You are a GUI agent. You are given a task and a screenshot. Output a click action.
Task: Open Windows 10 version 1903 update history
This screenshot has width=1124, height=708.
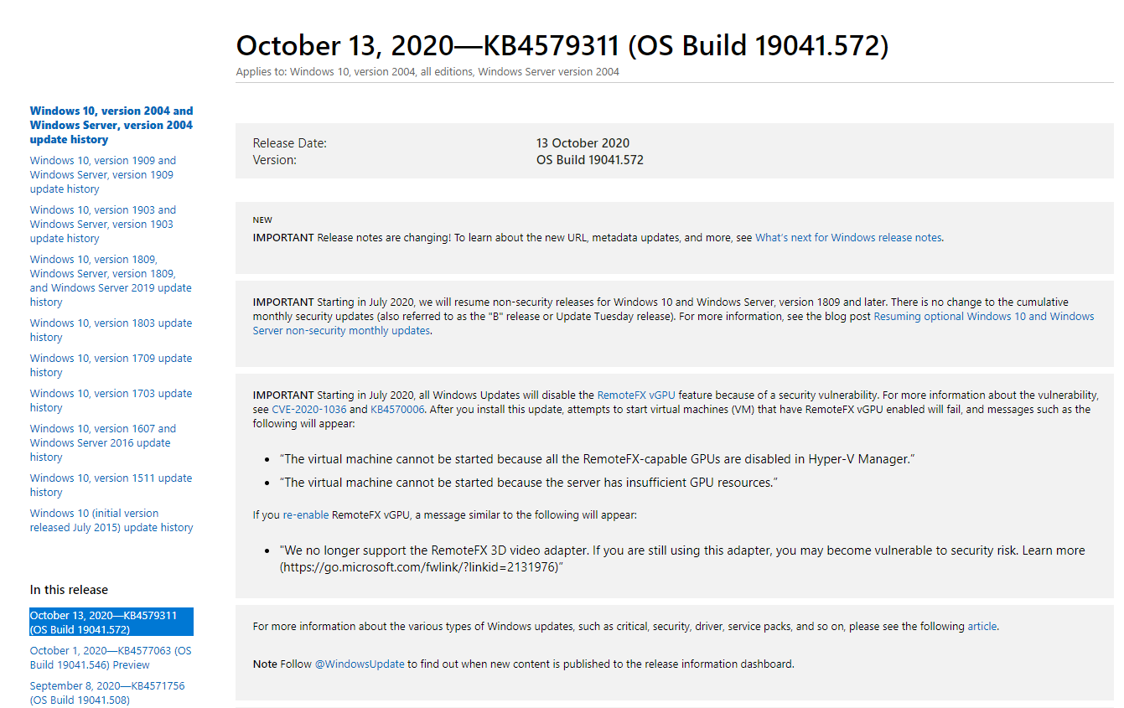tap(103, 224)
